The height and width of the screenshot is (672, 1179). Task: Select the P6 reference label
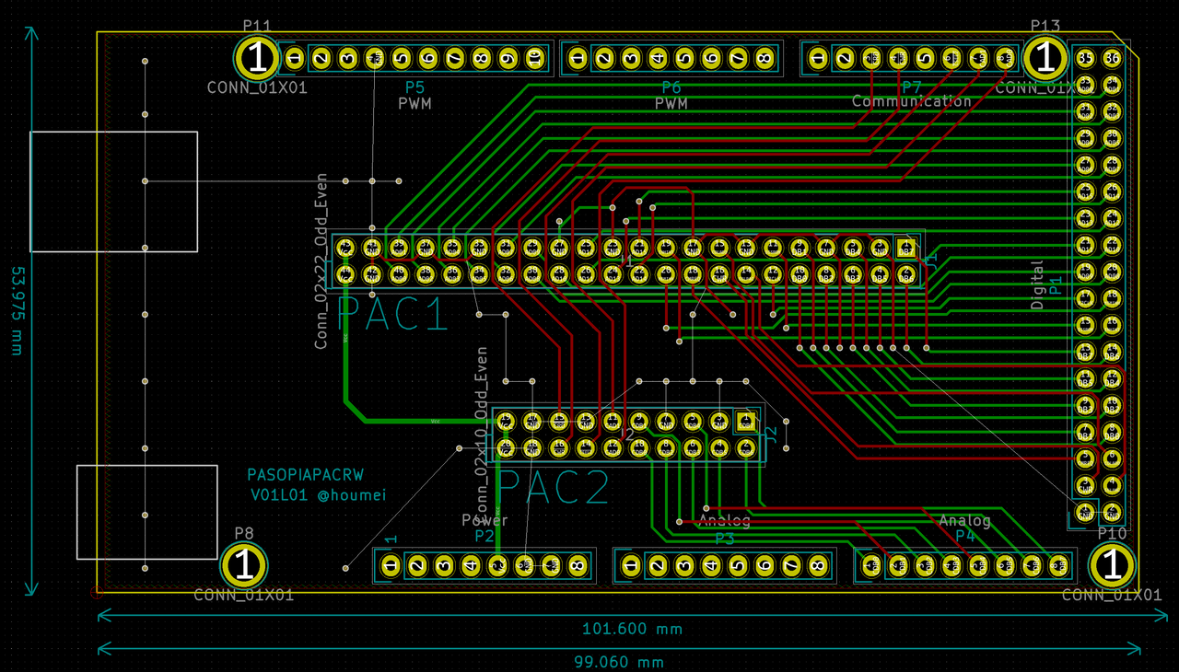pyautogui.click(x=671, y=87)
